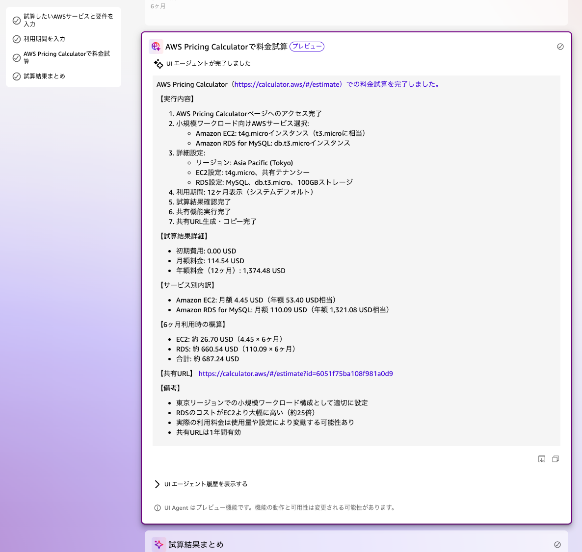The height and width of the screenshot is (552, 582).
Task: Click text 合計: 約 687.24 USD
Action: pyautogui.click(x=208, y=359)
